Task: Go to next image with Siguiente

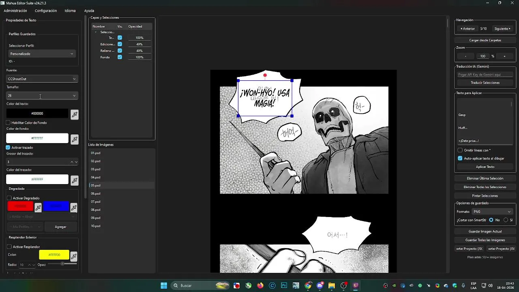Action: [502, 29]
